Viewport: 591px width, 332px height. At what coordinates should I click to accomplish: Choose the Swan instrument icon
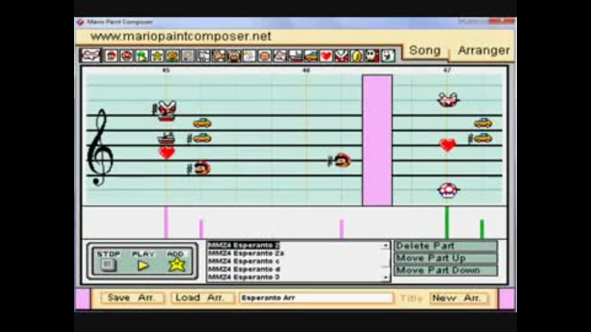pyautogui.click(x=249, y=56)
